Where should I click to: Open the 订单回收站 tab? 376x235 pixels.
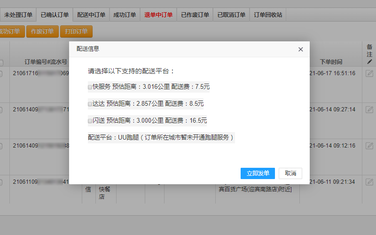click(268, 15)
